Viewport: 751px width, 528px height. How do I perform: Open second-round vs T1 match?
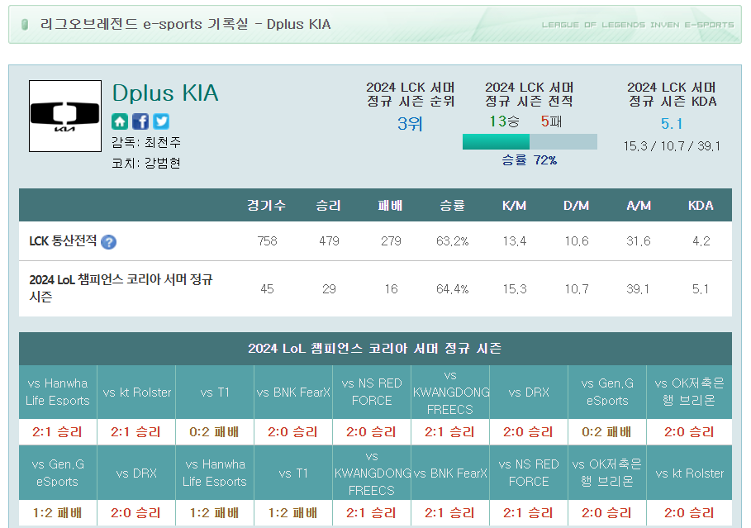point(293,473)
